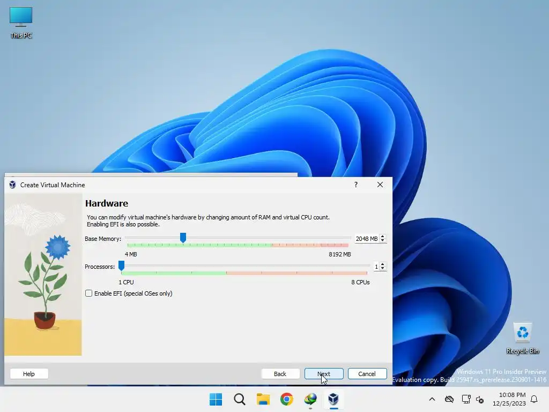Cancel the virtual machine creation
The height and width of the screenshot is (412, 549).
pyautogui.click(x=367, y=374)
